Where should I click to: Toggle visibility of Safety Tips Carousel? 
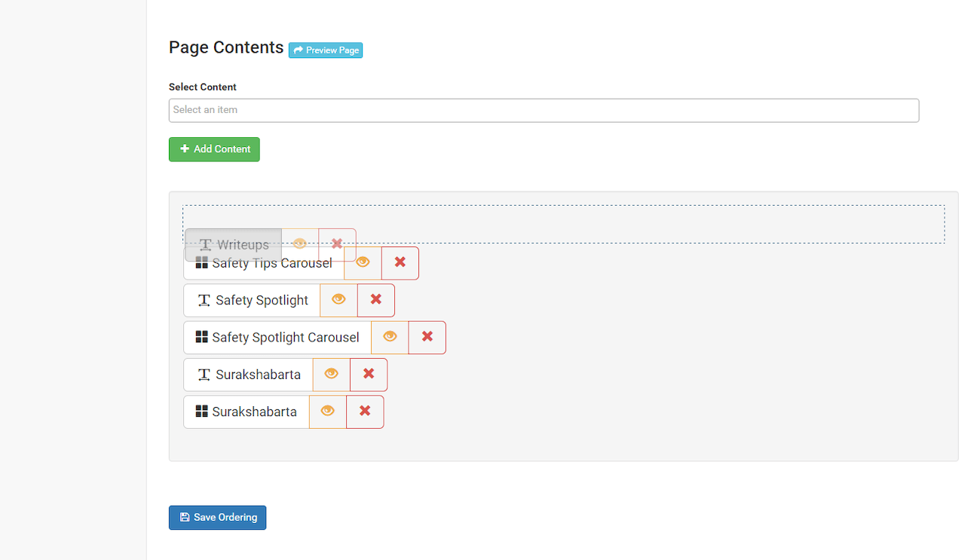tap(363, 262)
